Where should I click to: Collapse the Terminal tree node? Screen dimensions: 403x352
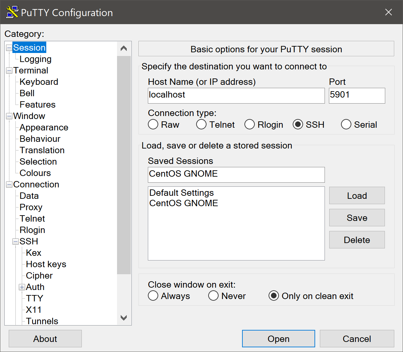tap(9, 71)
